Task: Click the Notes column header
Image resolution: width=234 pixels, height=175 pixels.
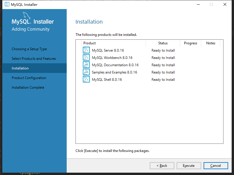Action: (x=211, y=43)
